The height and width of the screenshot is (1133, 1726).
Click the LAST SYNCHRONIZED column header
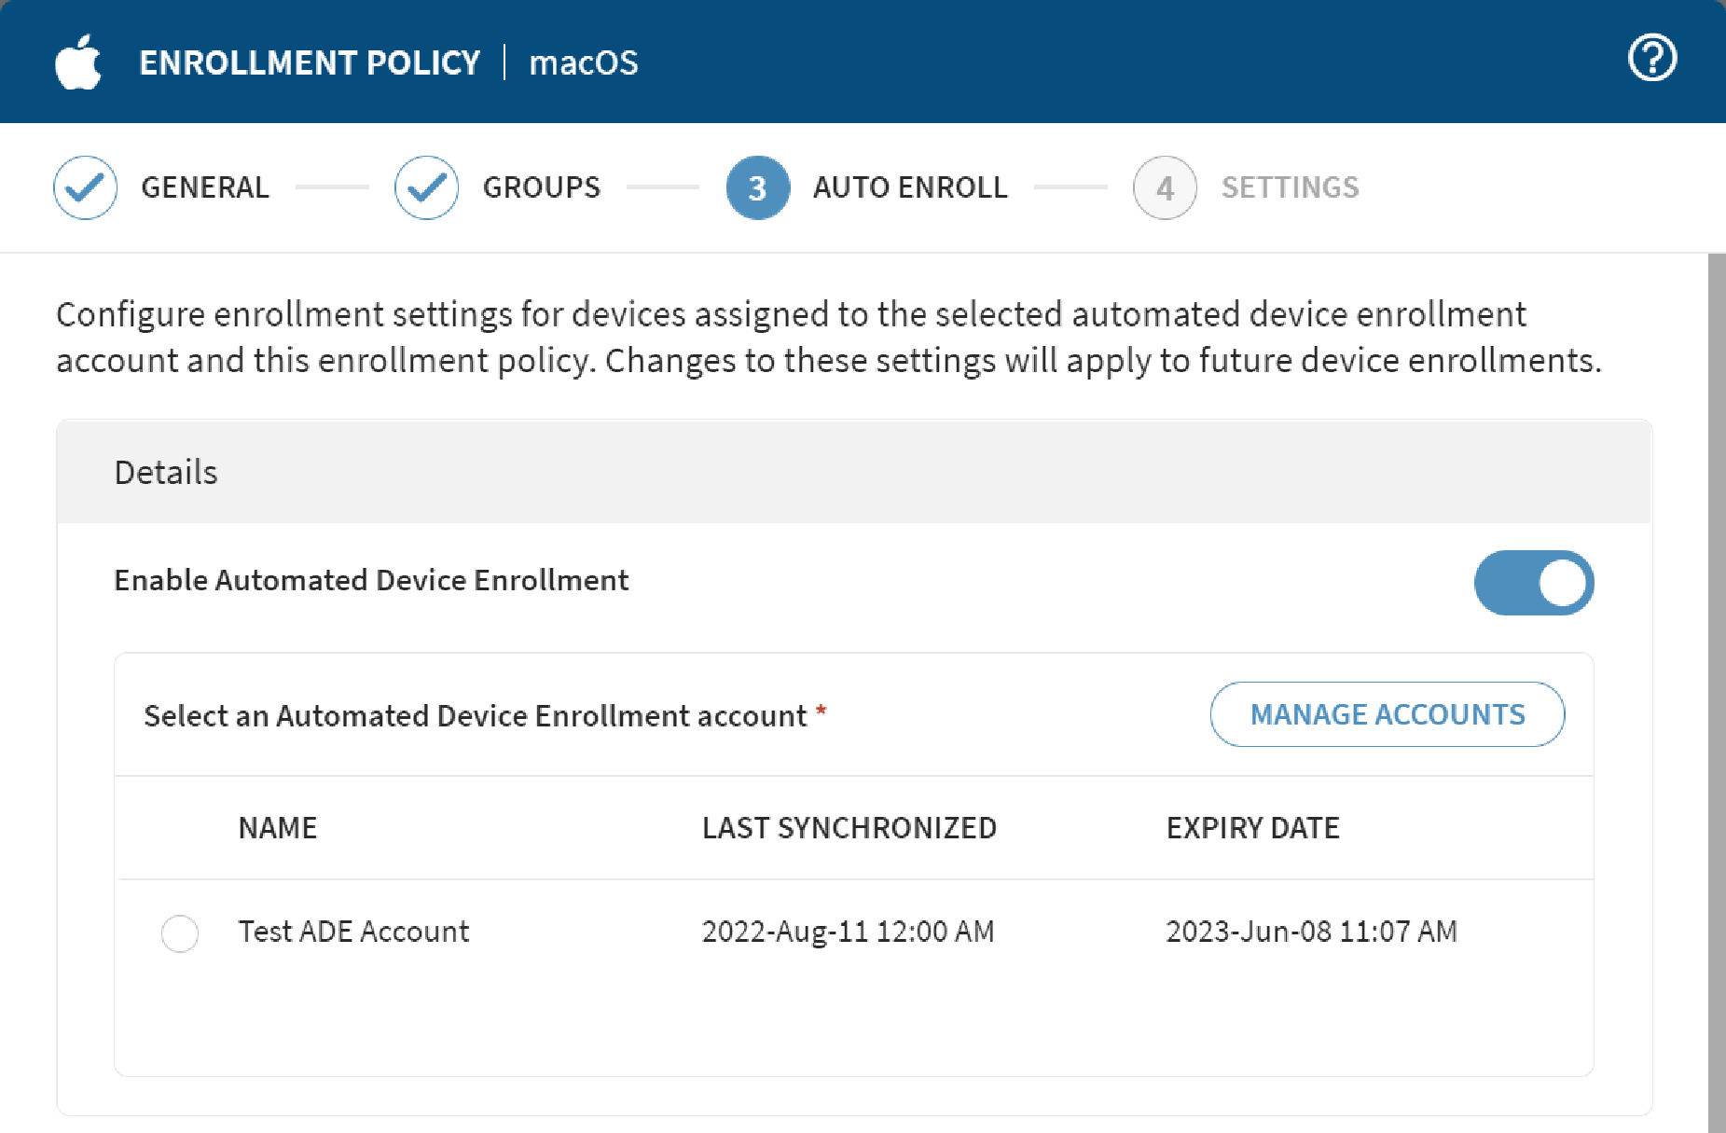pyautogui.click(x=850, y=828)
